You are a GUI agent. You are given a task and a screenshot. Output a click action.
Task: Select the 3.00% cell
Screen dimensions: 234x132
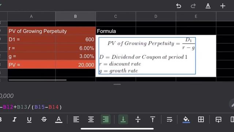76,56
